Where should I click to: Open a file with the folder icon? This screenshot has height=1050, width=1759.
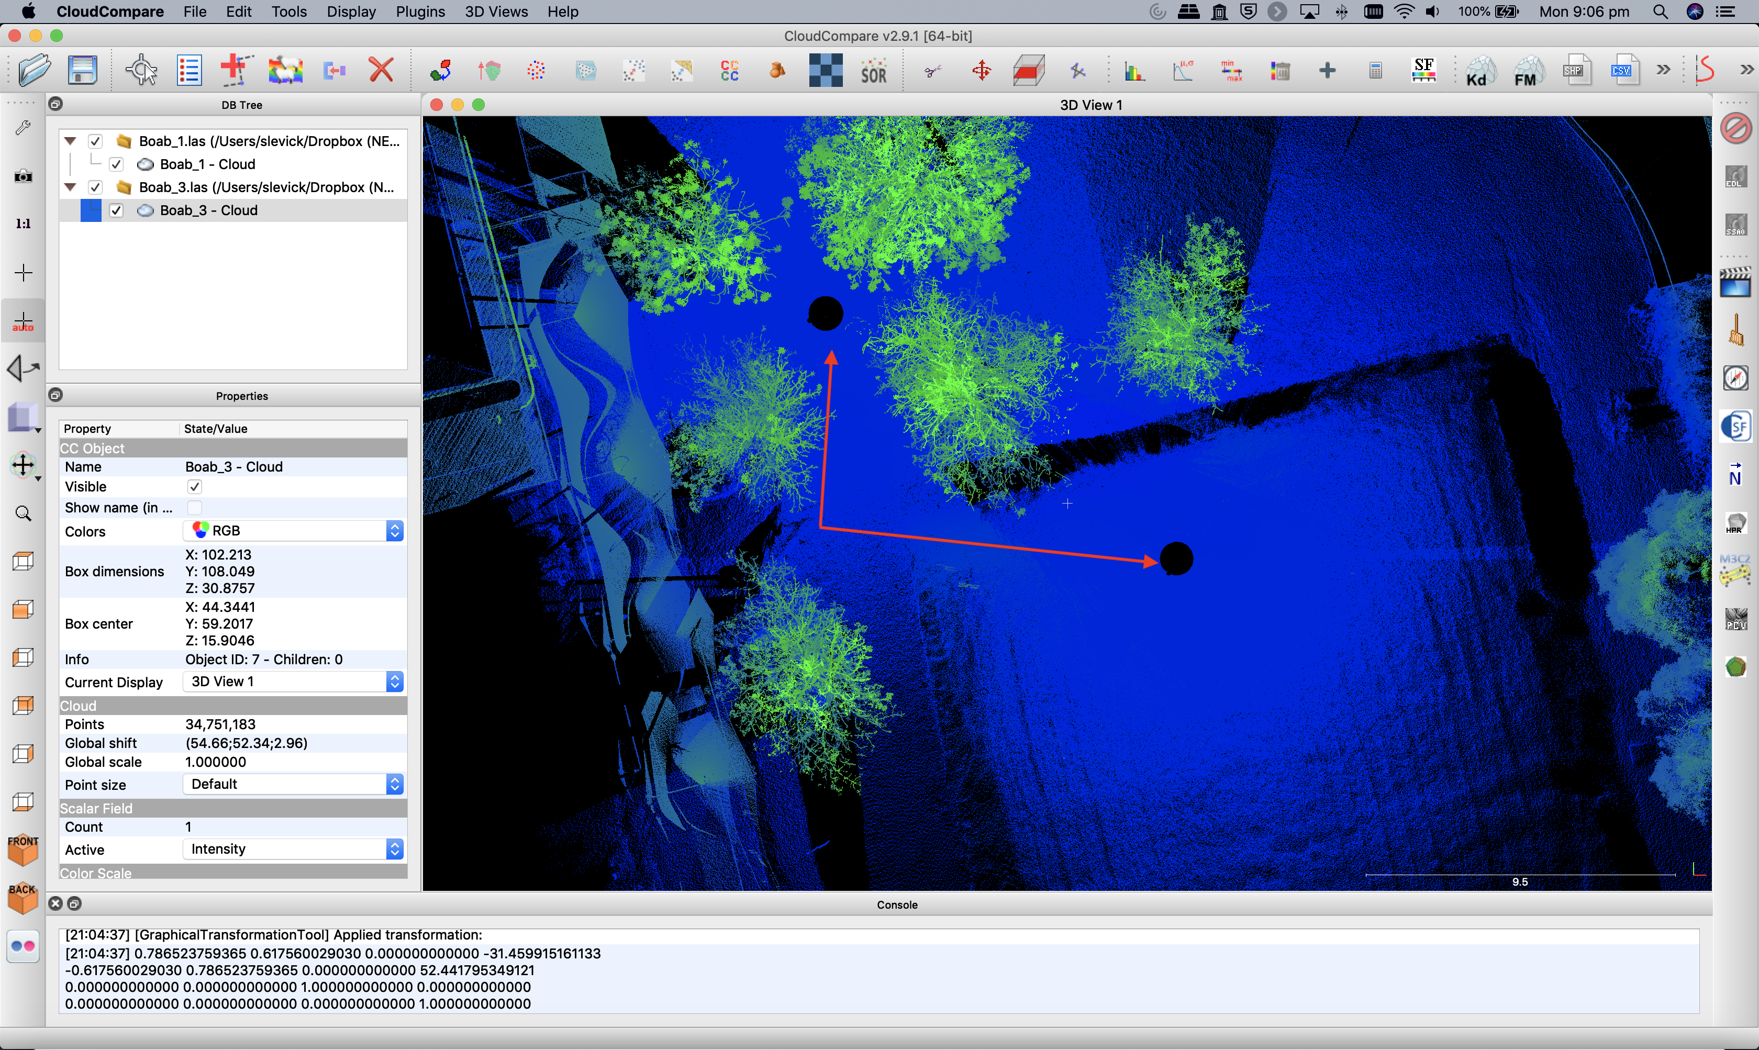(x=34, y=70)
